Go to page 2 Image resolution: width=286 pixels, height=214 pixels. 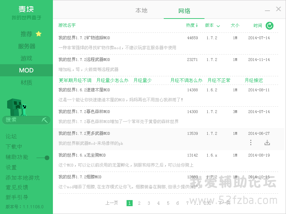(139, 203)
